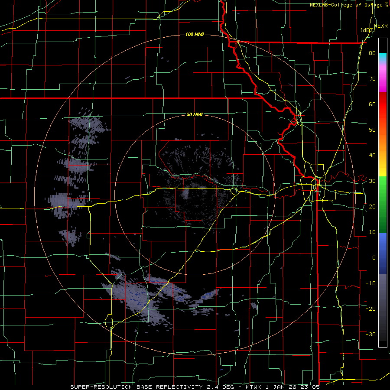This screenshot has height=390, width=390.
Task: Click the "23:05" timestamp in the caption
Action: tap(310, 387)
